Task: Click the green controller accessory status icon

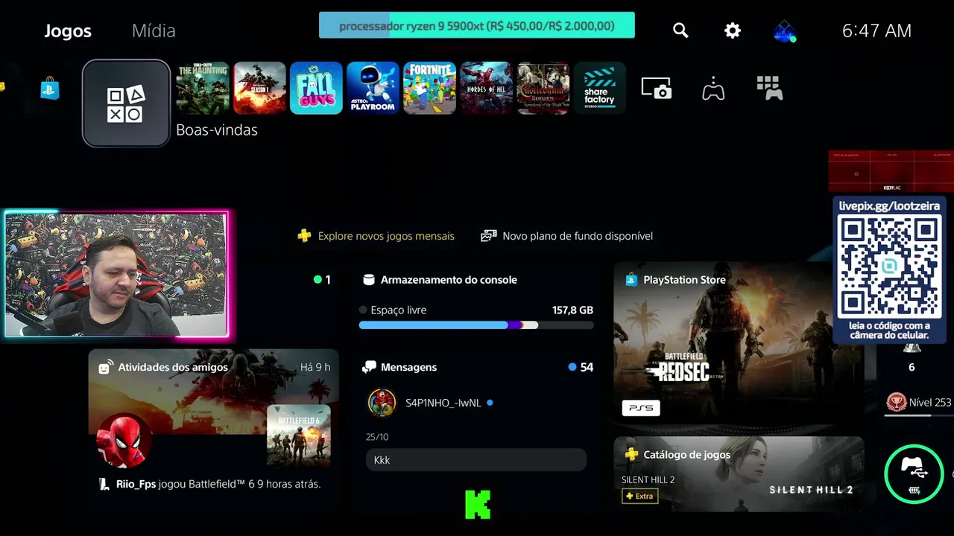Action: (x=914, y=474)
